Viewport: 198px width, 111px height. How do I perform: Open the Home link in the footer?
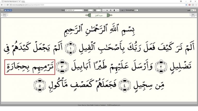point(79,105)
